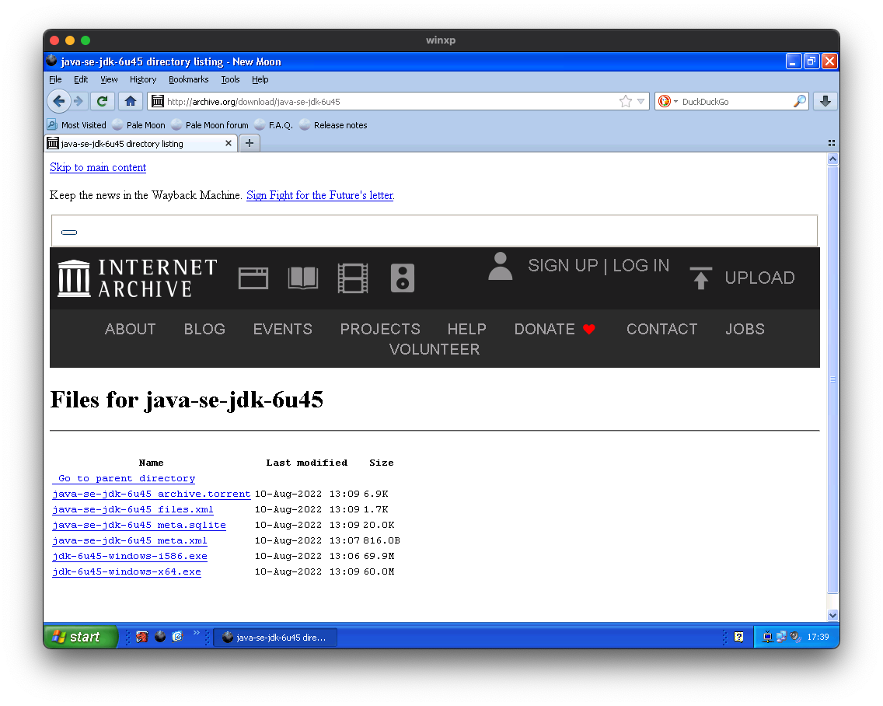Viewport: 883px width, 706px height.
Task: Launch the red quick-launch icon beside Start
Action: (142, 638)
